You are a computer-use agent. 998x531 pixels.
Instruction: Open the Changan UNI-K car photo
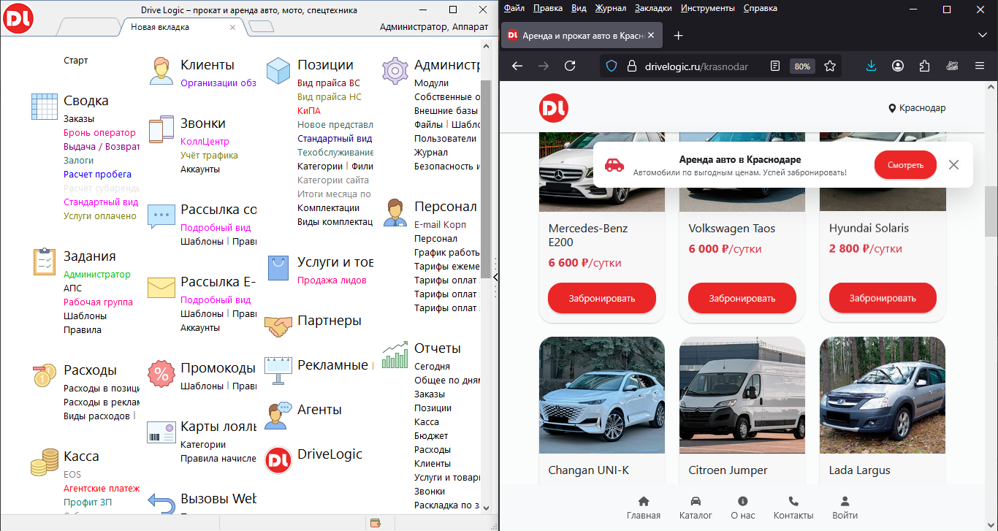tap(602, 395)
